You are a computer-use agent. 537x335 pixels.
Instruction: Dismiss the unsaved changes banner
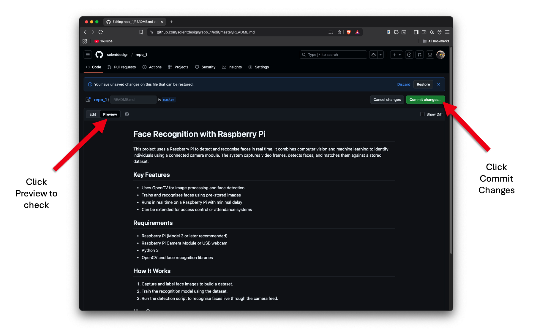[x=438, y=85]
